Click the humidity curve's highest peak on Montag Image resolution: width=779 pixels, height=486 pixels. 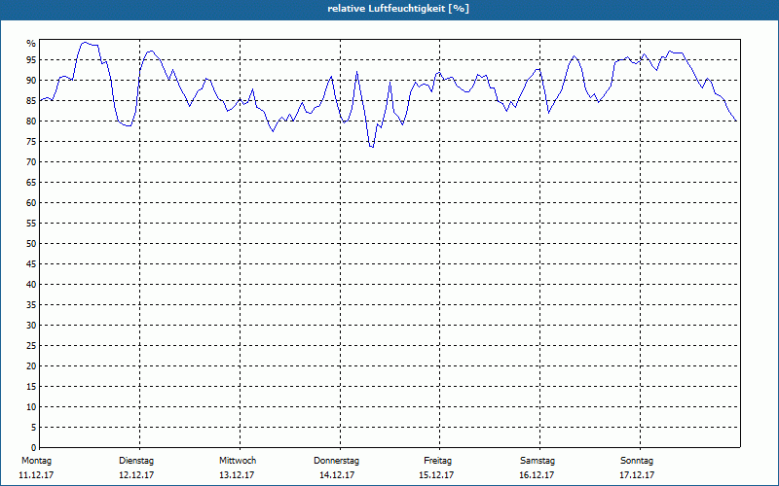[x=85, y=43]
